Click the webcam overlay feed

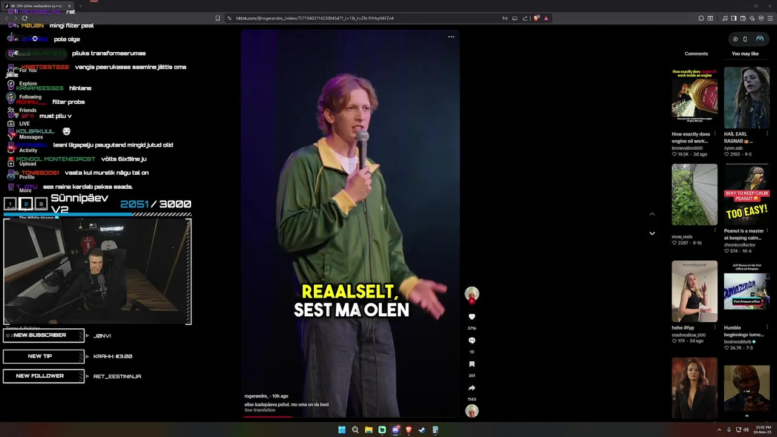(x=97, y=271)
